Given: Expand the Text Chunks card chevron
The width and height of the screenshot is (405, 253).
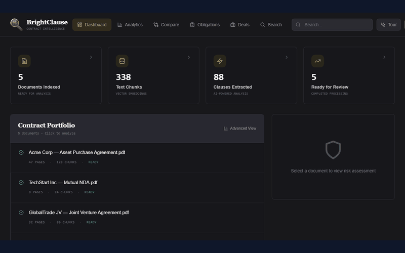Looking at the screenshot, I should coord(189,57).
